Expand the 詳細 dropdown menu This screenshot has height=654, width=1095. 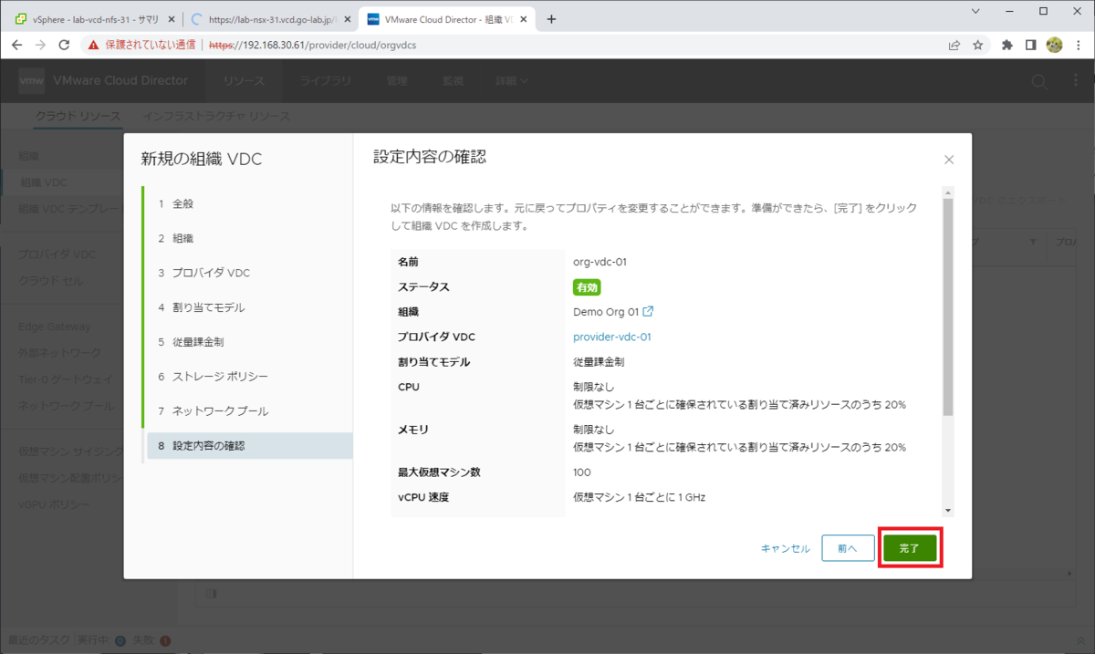[x=512, y=81]
